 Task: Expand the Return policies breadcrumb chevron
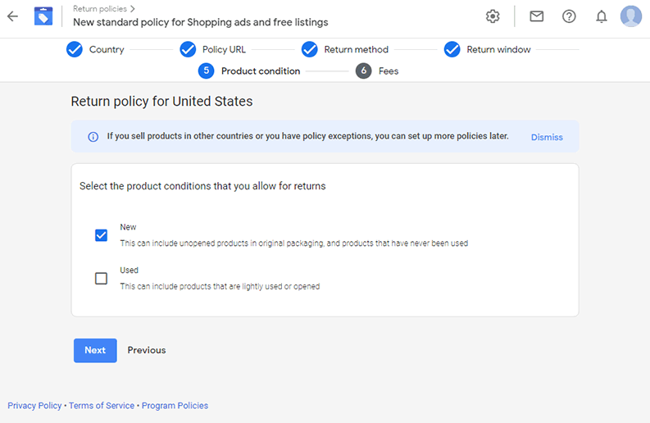pos(133,9)
